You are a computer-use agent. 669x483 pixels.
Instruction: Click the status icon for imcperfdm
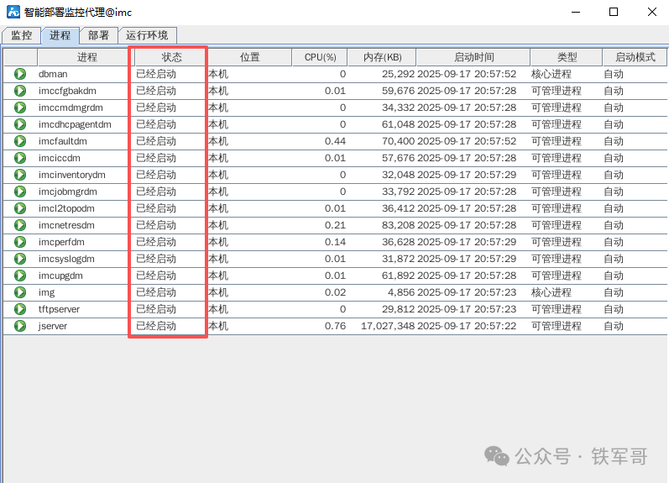coord(20,242)
